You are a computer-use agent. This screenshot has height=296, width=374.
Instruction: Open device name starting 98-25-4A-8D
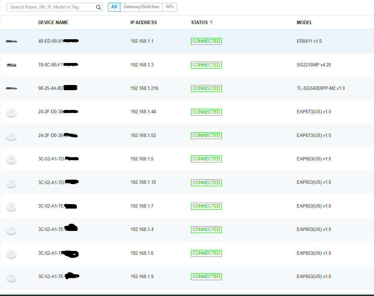tap(58, 88)
